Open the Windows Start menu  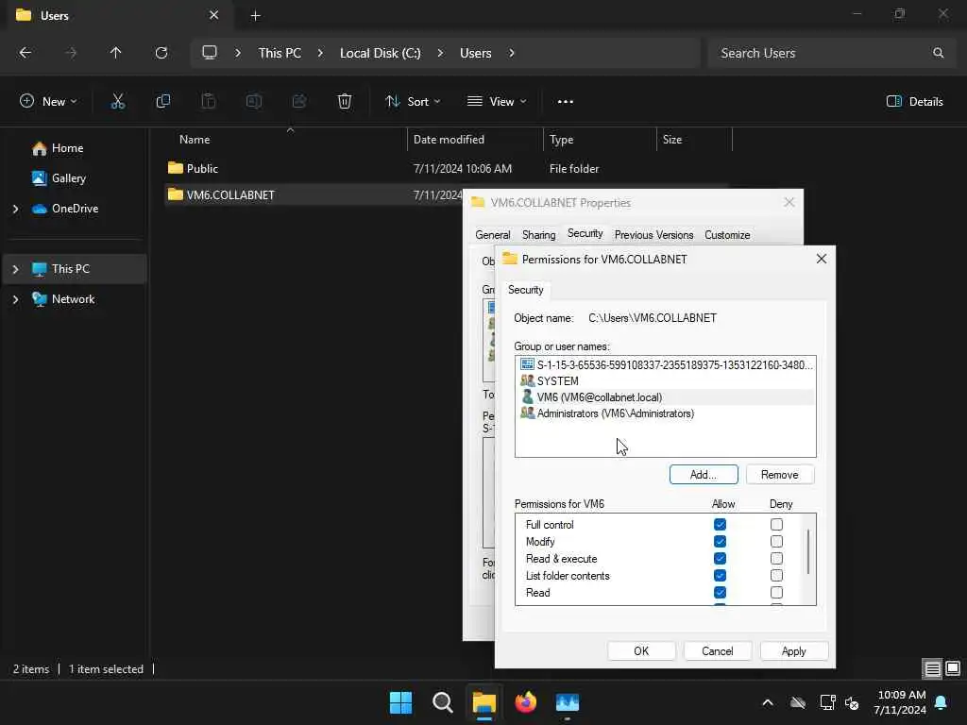point(400,702)
